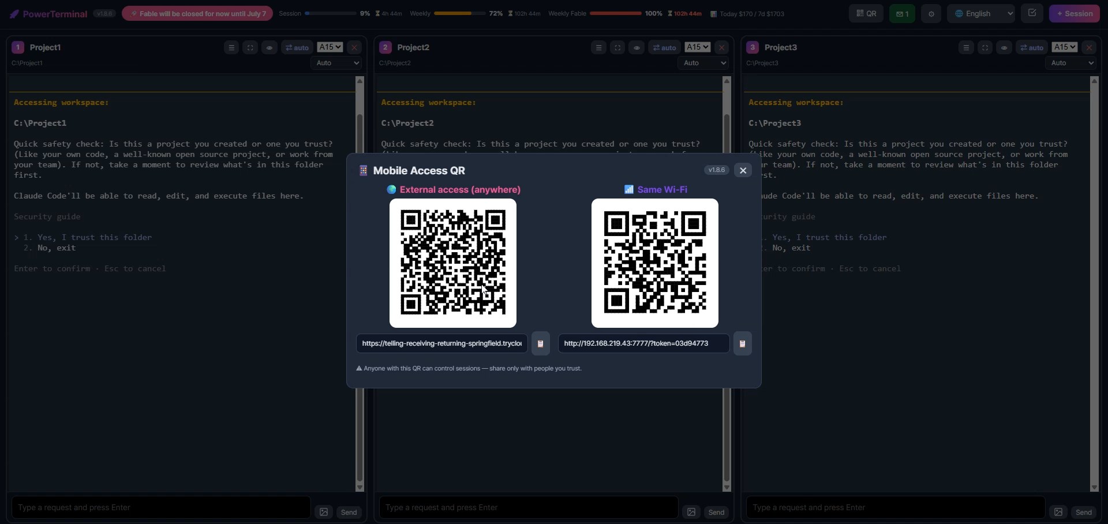Click the Session usage progress bar

[330, 13]
